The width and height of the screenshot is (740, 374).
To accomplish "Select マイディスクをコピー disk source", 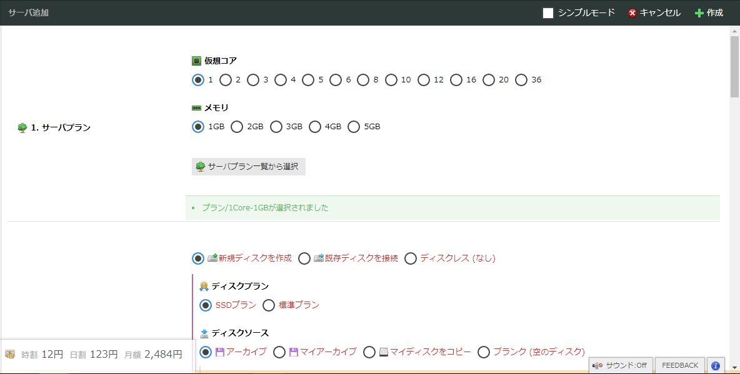I will (x=369, y=352).
